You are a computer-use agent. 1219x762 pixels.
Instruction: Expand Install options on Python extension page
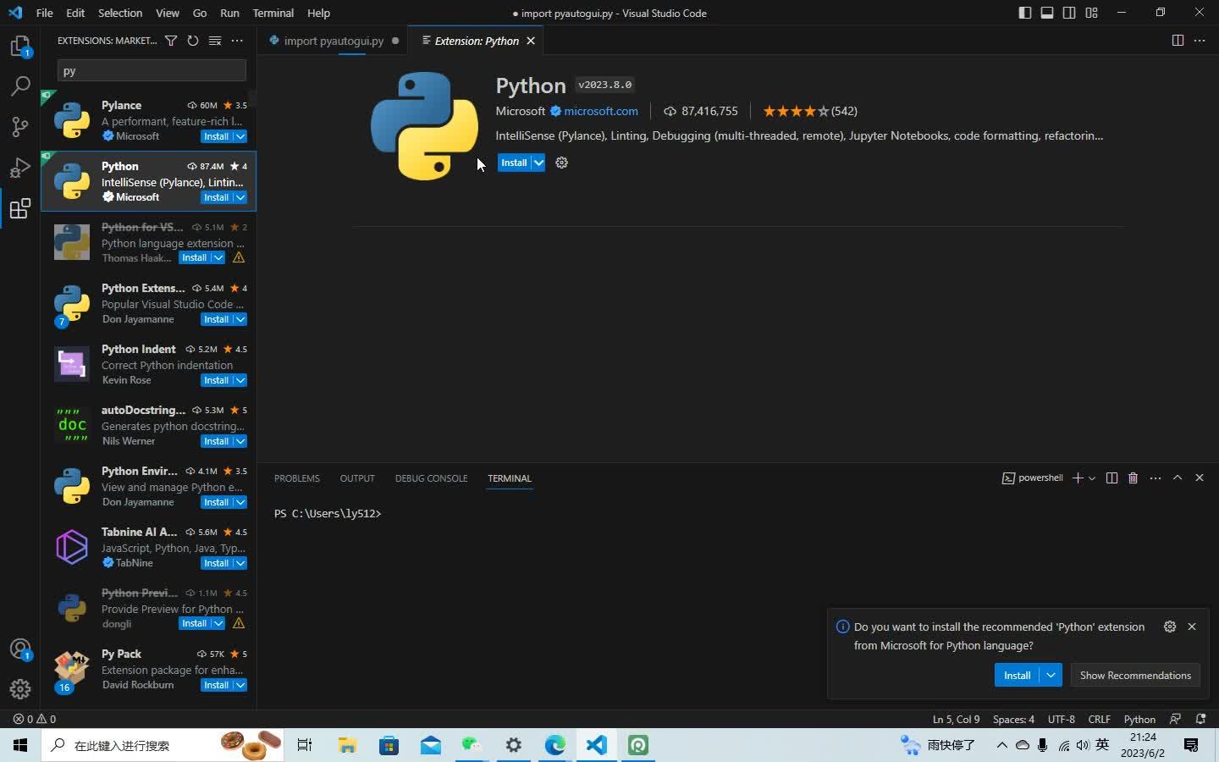(538, 163)
